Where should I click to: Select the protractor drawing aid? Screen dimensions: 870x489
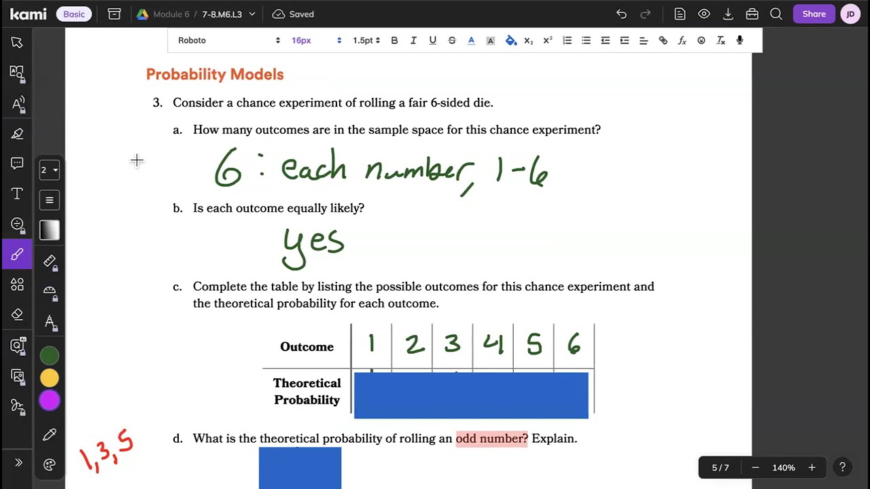[x=49, y=291]
